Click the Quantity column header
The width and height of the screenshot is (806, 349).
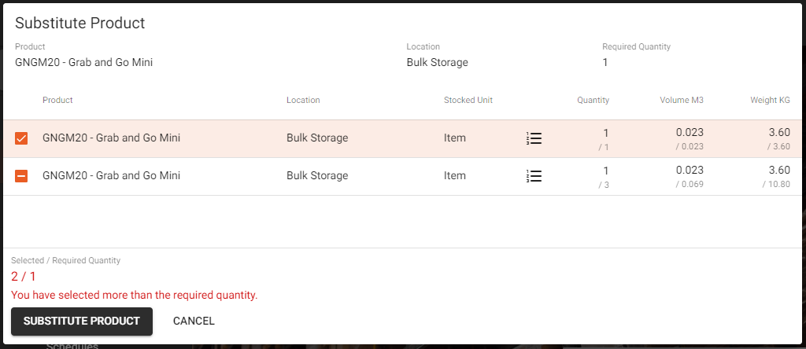[593, 100]
